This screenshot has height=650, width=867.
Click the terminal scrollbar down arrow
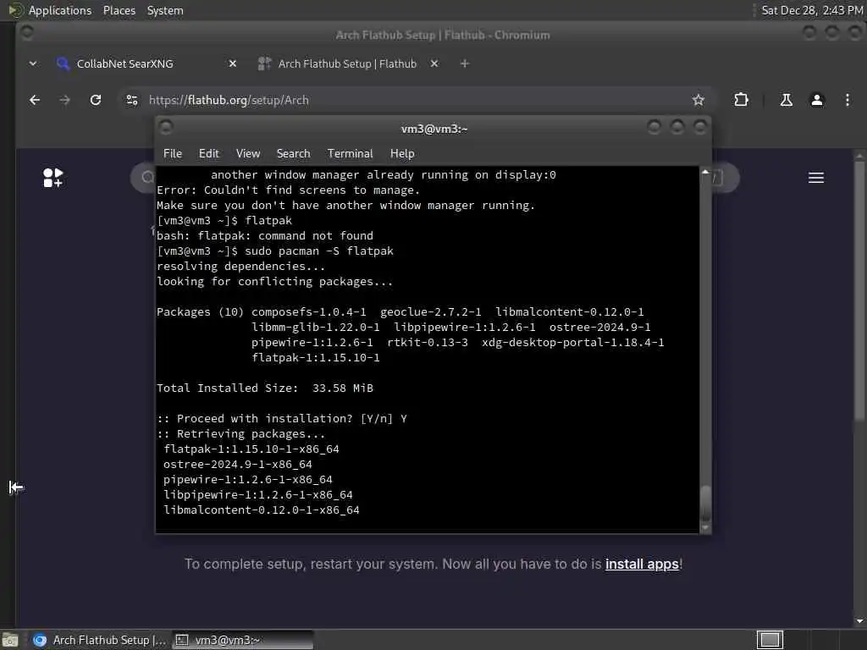point(705,527)
